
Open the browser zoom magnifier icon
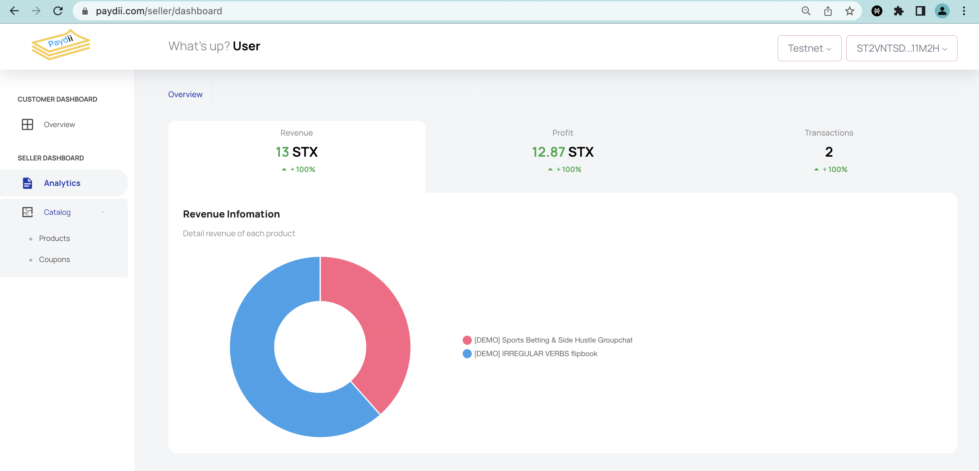[806, 11]
